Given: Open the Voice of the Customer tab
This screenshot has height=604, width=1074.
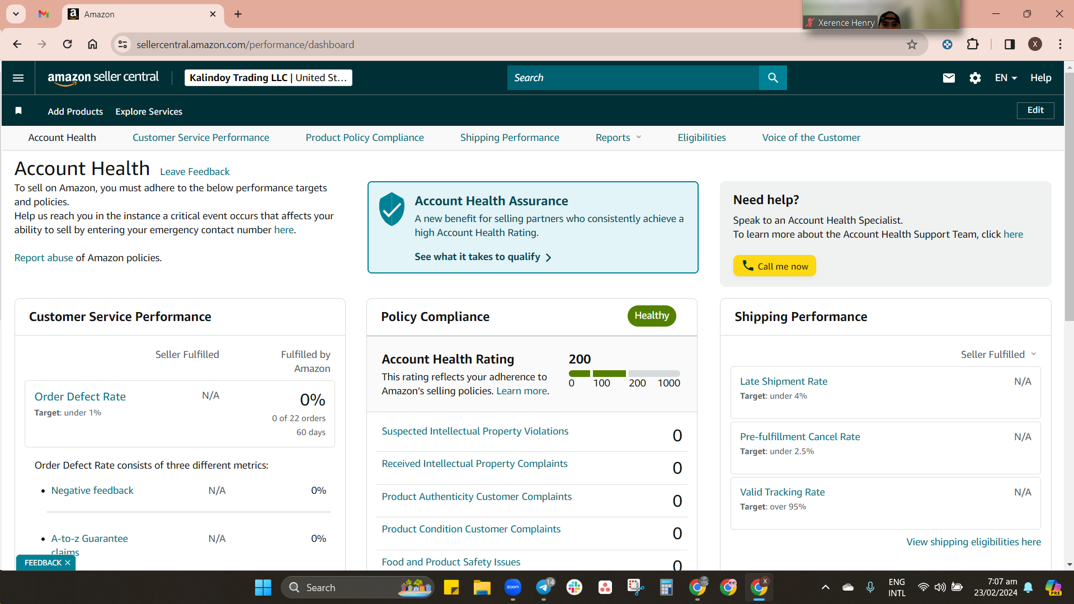Looking at the screenshot, I should (x=811, y=138).
